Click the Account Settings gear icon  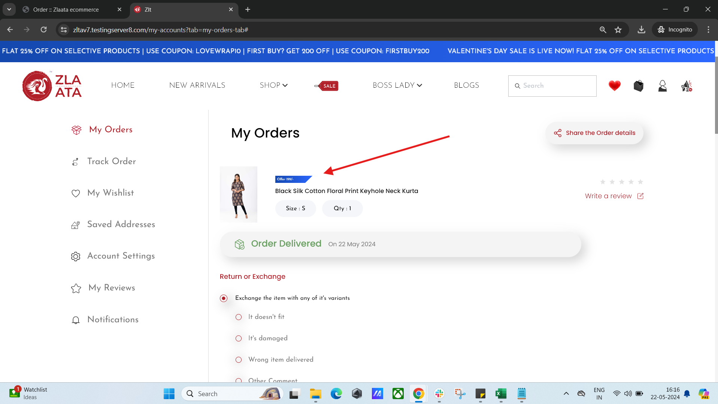(76, 256)
